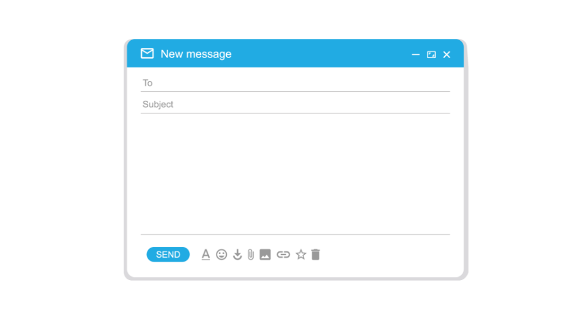Minimize the New message window
575x319 pixels.
pos(415,55)
